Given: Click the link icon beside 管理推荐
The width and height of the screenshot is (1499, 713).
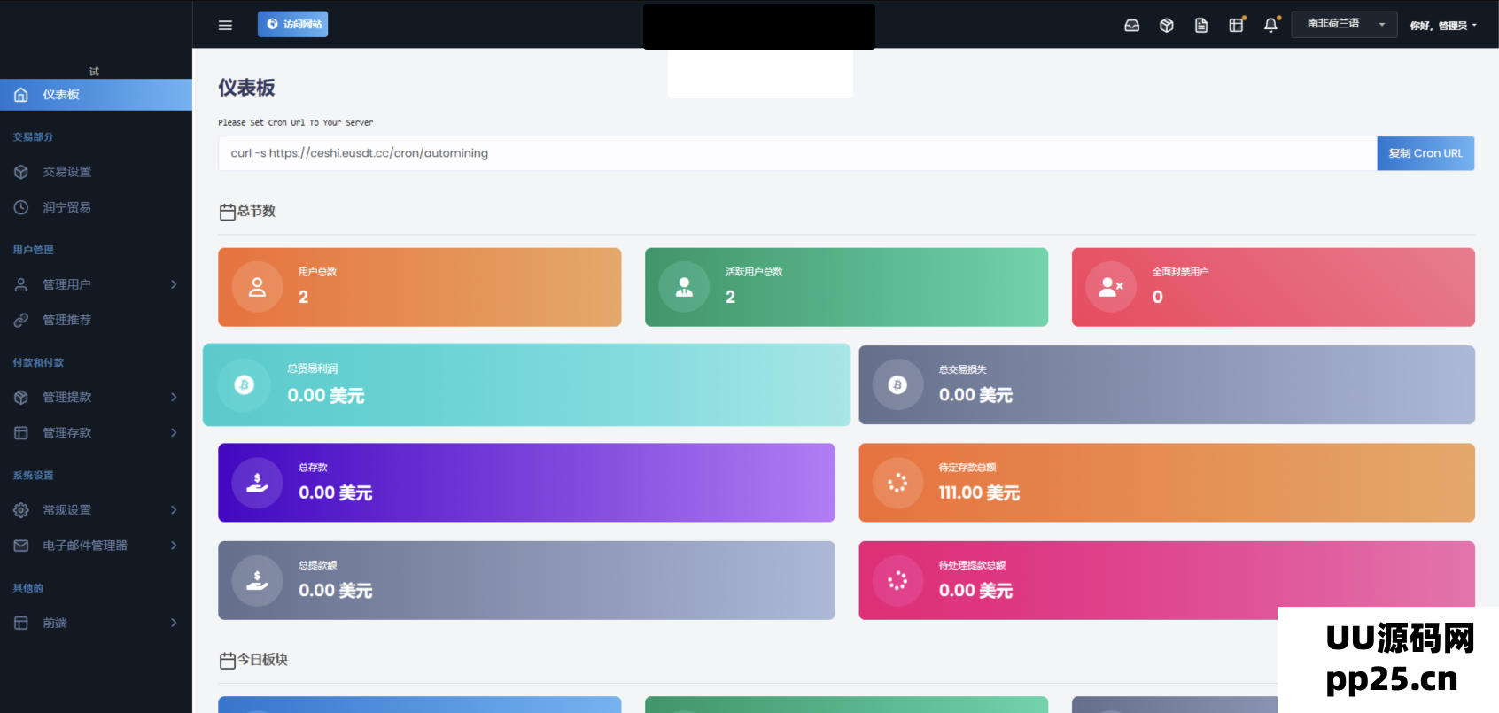Looking at the screenshot, I should tap(21, 320).
